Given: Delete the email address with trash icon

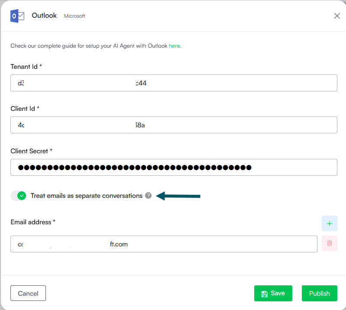Looking at the screenshot, I should coord(329,244).
